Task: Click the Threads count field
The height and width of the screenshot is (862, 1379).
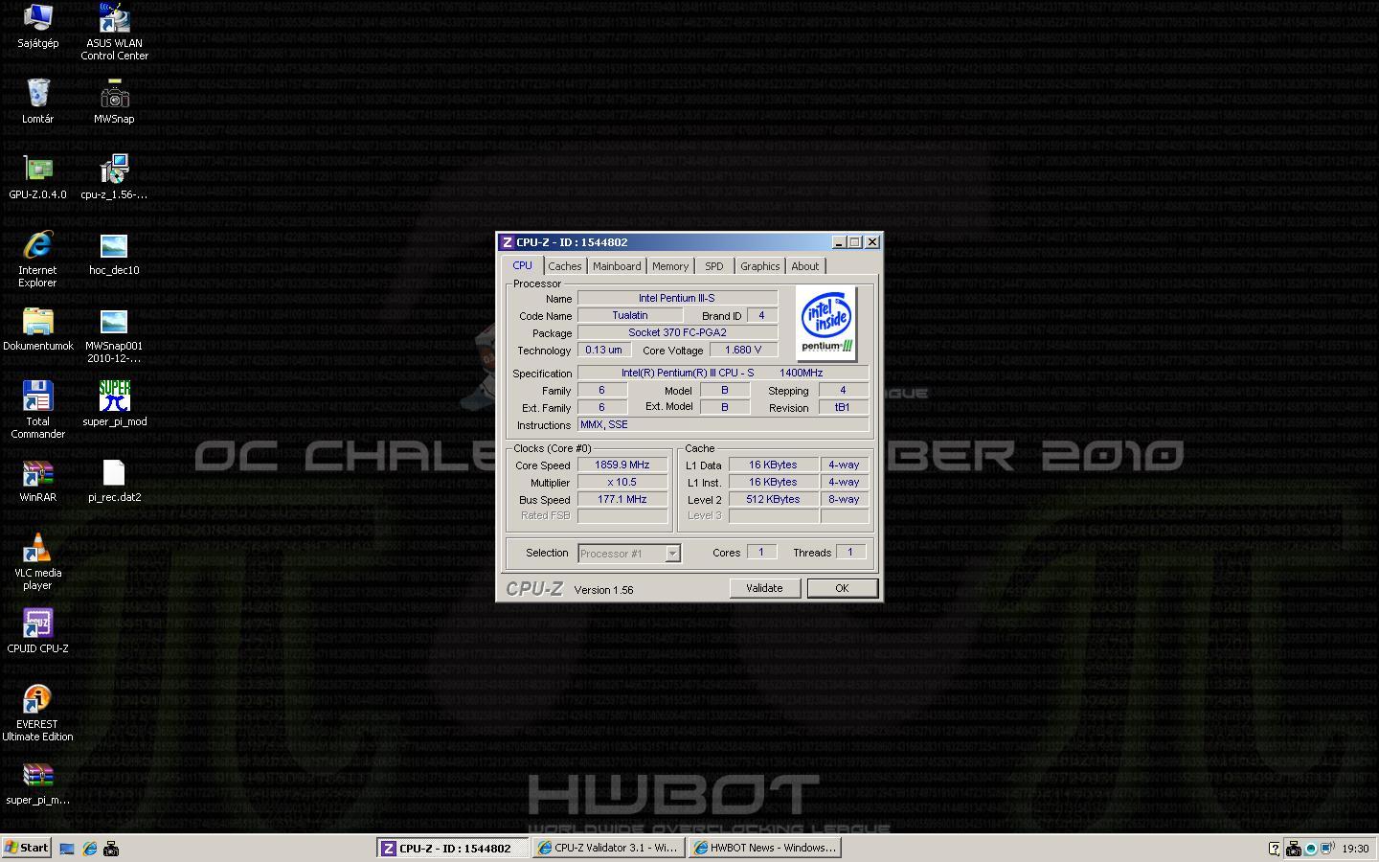Action: (849, 552)
